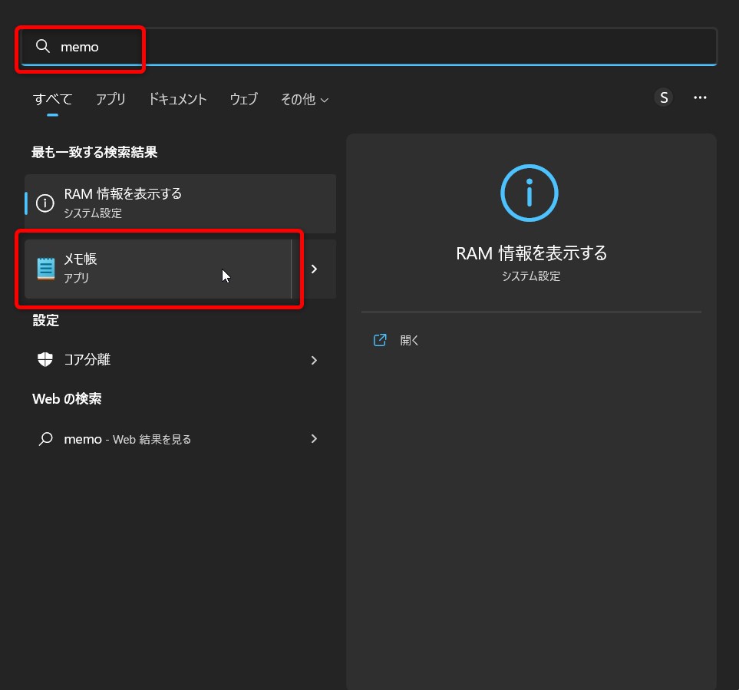739x690 pixels.
Task: Click the large info icon in preview
Action: click(x=530, y=193)
